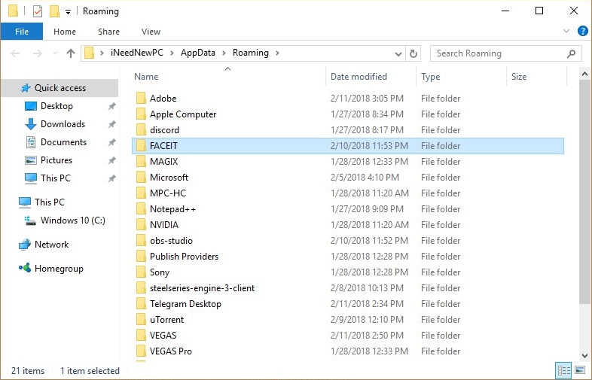
Task: Select the VEGAS Pro folder name
Action: (171, 351)
